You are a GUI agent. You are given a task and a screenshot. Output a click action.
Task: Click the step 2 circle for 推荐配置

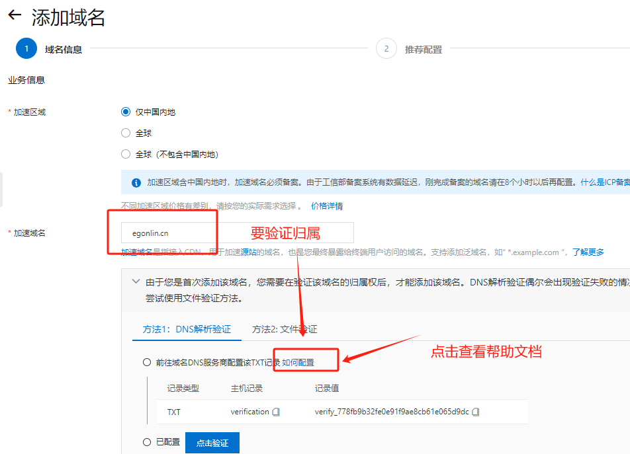click(386, 49)
